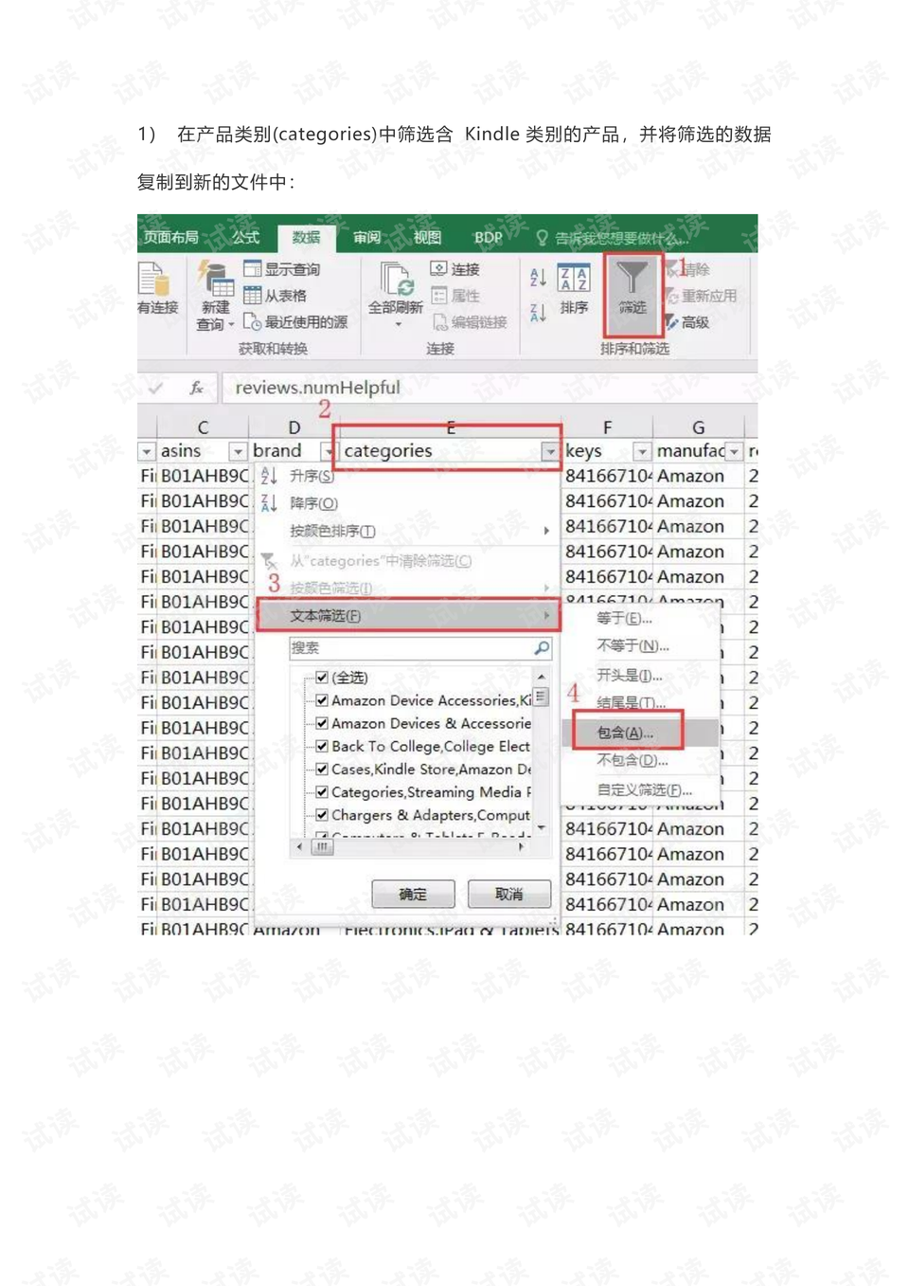
Task: Click the Sort (排序) ZA/AZ icon
Action: pyautogui.click(x=574, y=278)
